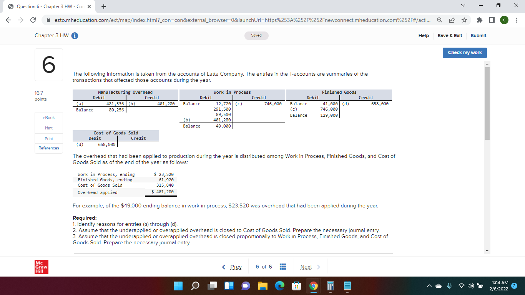Click the 6 of 6 page indicator
525x295 pixels.
pos(264,267)
